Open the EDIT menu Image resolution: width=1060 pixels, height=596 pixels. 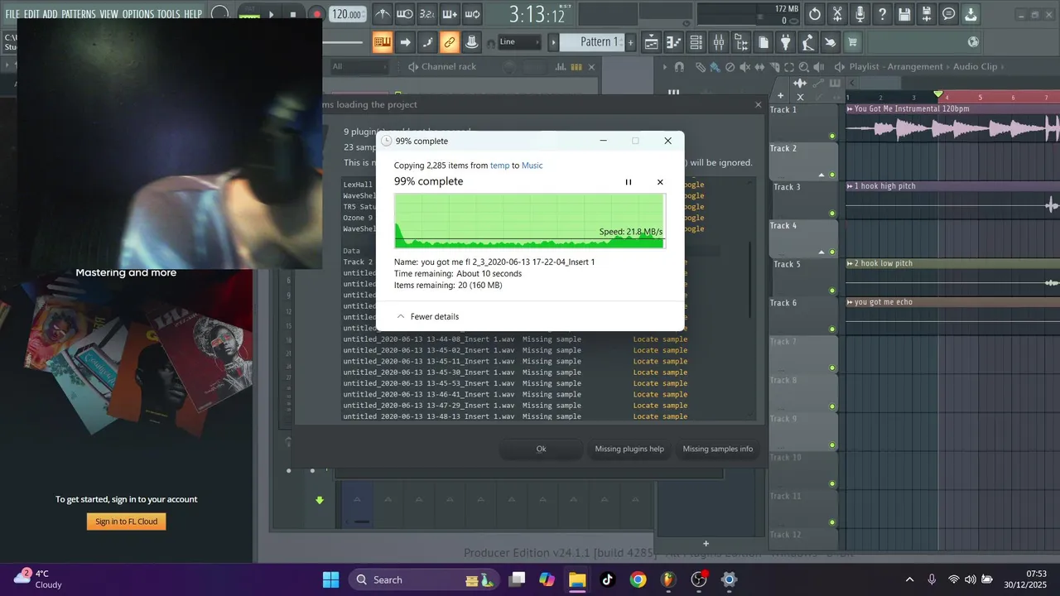point(31,14)
